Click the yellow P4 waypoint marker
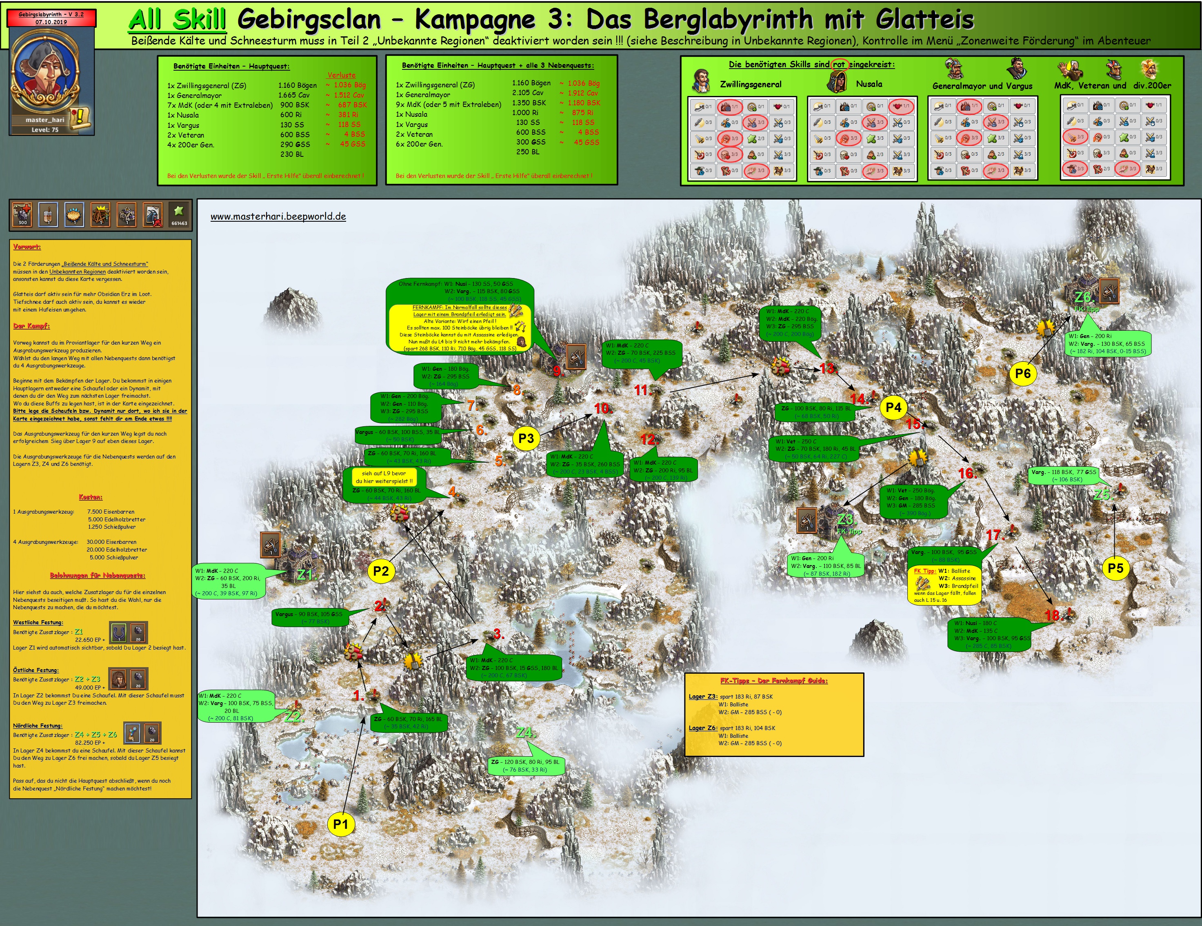 (x=893, y=407)
